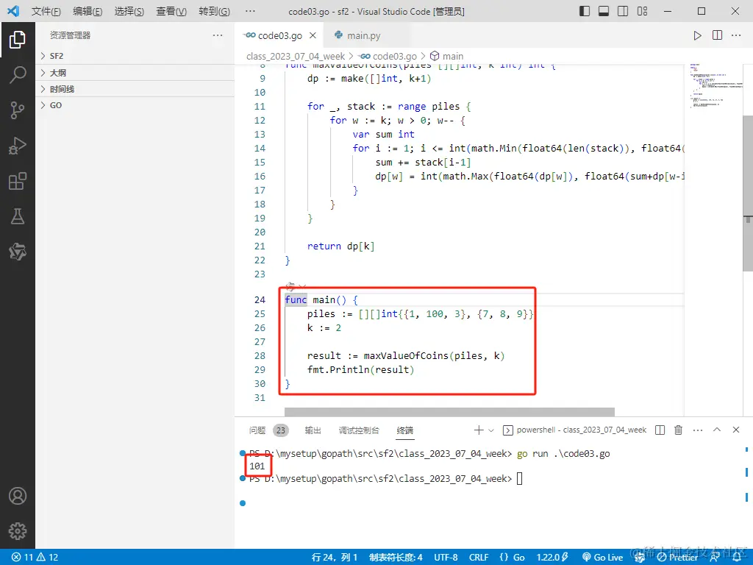This screenshot has height=565, width=753.
Task: Kill terminal with trash icon
Action: point(678,430)
